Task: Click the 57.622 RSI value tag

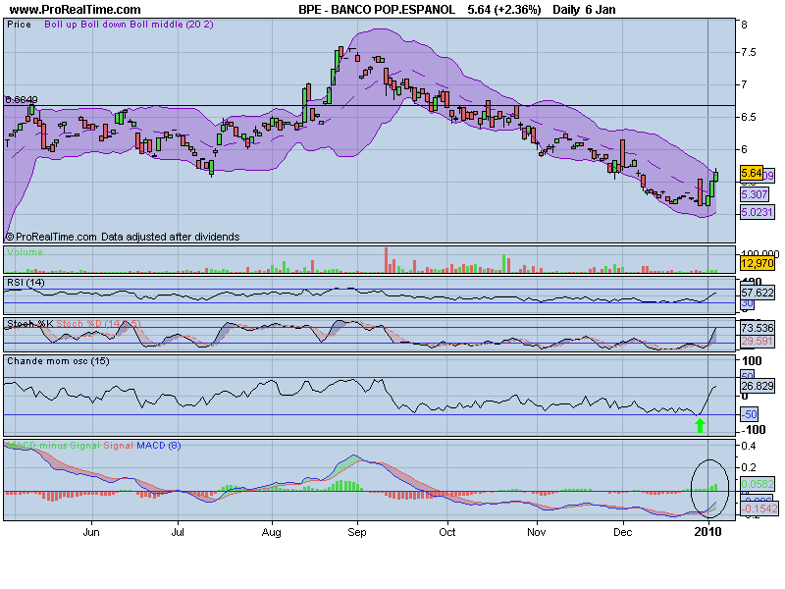Action: tap(757, 293)
